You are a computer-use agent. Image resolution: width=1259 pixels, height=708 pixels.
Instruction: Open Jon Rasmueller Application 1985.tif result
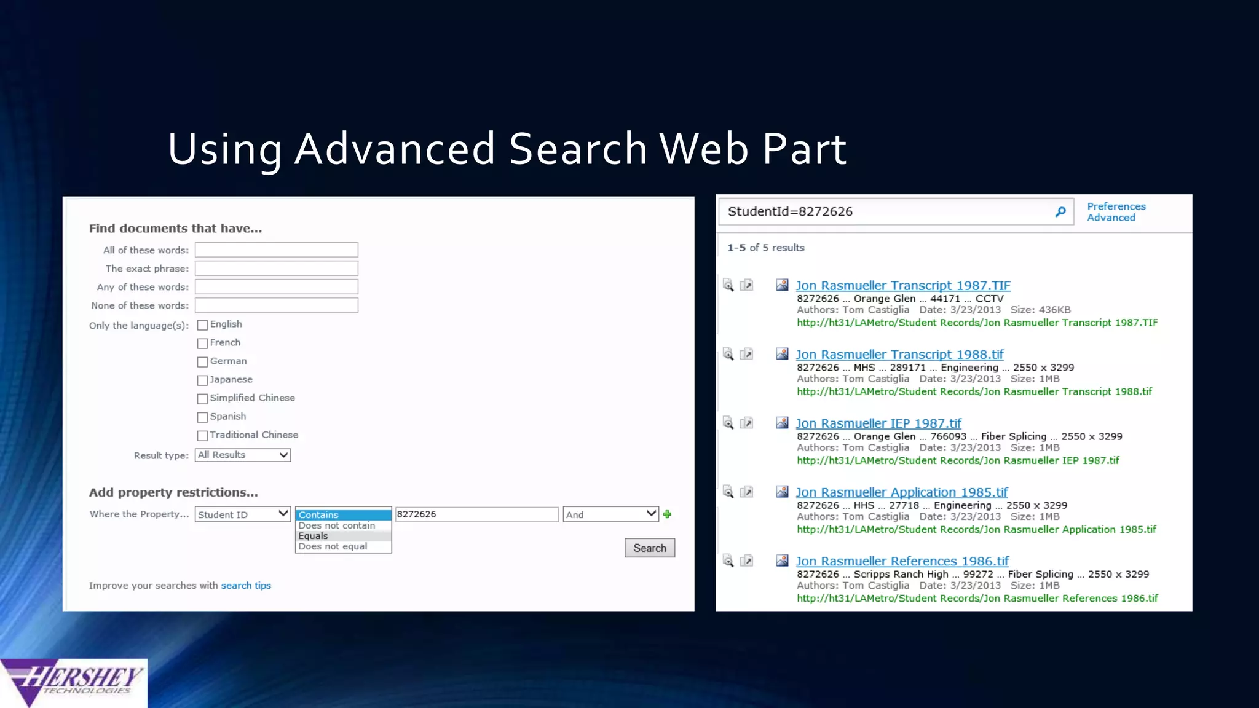tap(902, 492)
